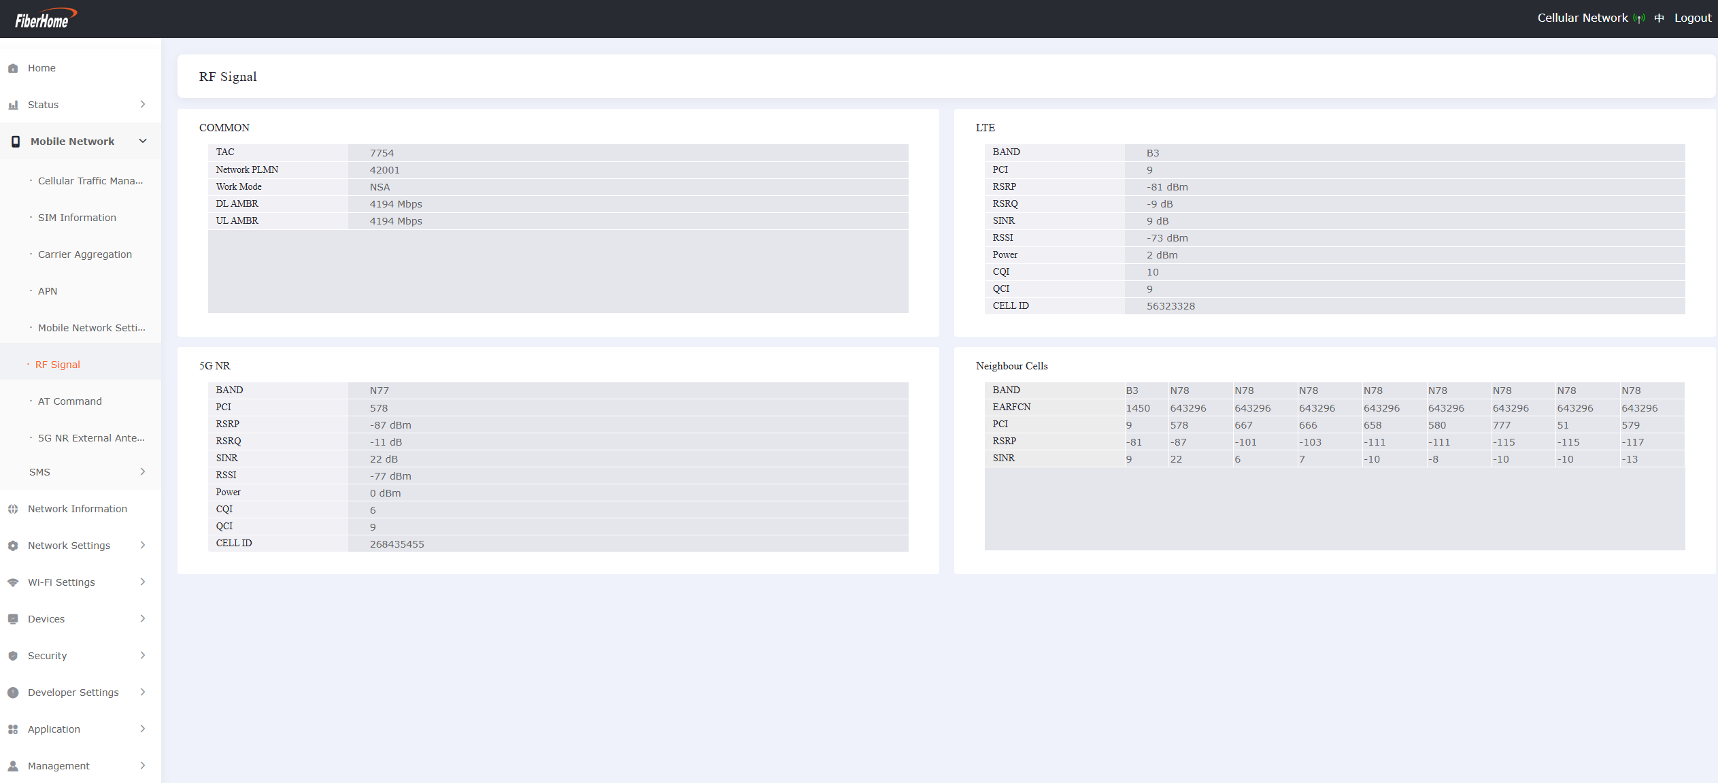Click the language switch icon near Logout
1718x783 pixels.
click(1660, 18)
